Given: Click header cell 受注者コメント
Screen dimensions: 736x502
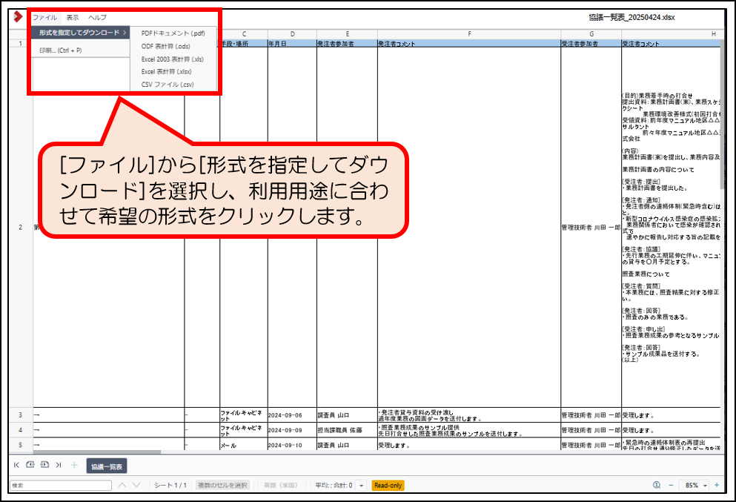Looking at the screenshot, I should 672,43.
